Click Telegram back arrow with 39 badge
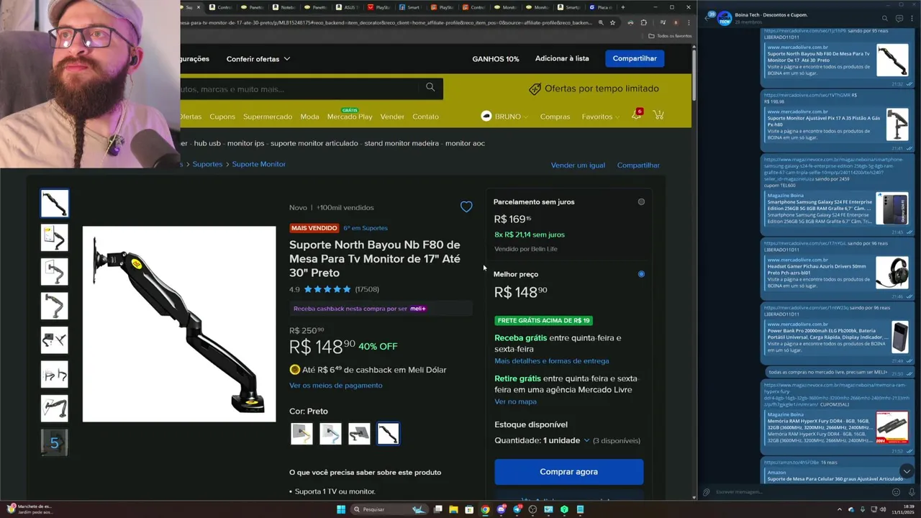921x518 pixels. [x=708, y=17]
